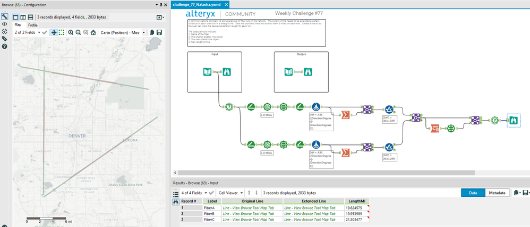Select the selected Browse tool at workflow end
530x227 pixels.
pos(514,120)
